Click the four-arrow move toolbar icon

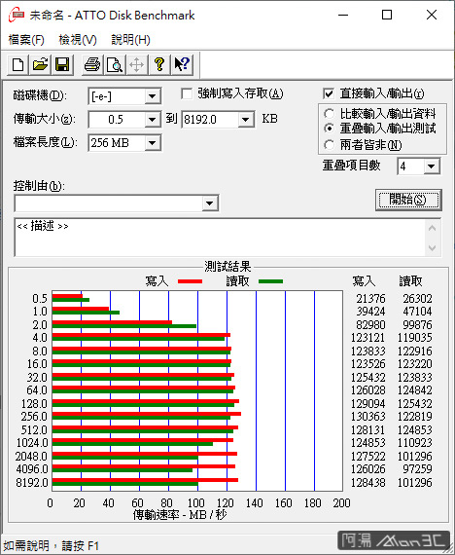(x=137, y=65)
